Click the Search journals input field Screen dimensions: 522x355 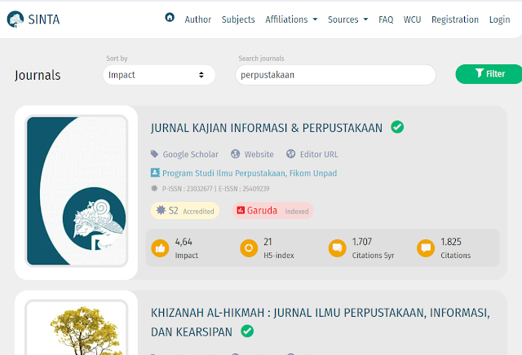pos(335,75)
